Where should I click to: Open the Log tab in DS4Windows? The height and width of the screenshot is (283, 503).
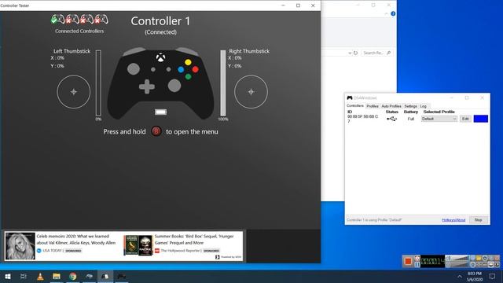pyautogui.click(x=423, y=106)
